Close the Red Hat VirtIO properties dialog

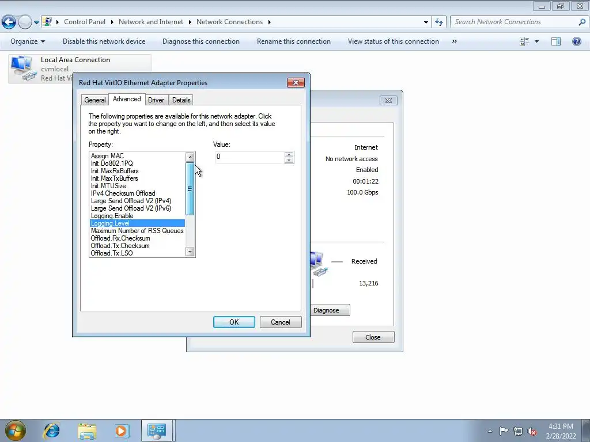tap(296, 83)
